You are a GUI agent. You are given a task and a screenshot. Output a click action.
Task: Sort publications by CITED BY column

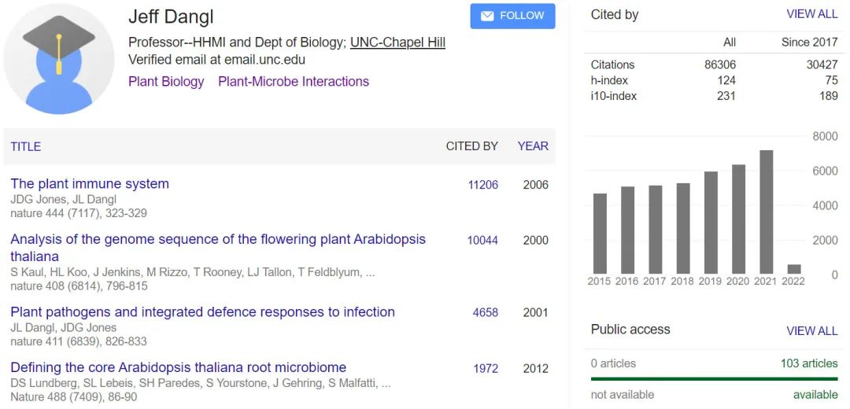(x=471, y=146)
